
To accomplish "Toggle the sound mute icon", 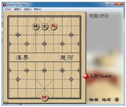I will 117,100.
